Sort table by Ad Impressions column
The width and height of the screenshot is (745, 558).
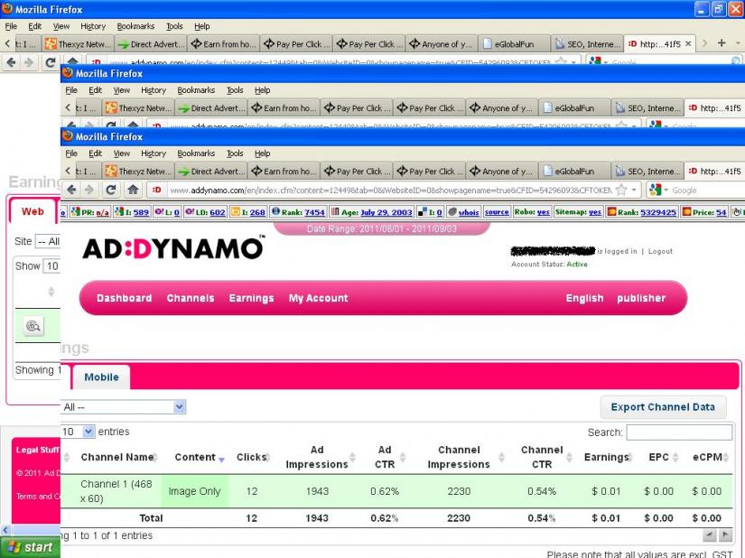pyautogui.click(x=321, y=457)
